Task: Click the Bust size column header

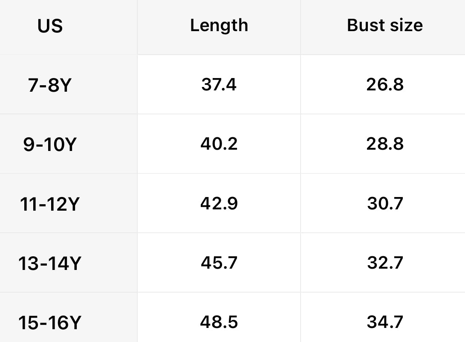Action: (x=384, y=26)
